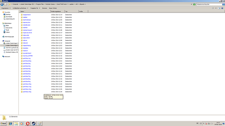
Task: Open the Organisieren dropdown menu
Action: (6, 8)
